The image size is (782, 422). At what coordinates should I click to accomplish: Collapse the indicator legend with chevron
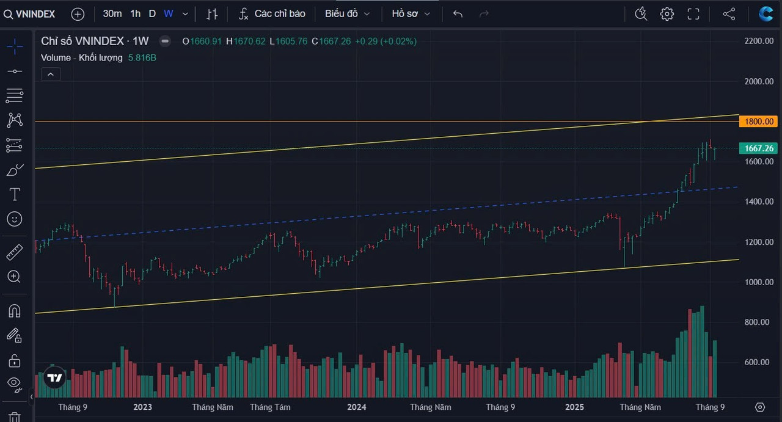click(x=50, y=75)
